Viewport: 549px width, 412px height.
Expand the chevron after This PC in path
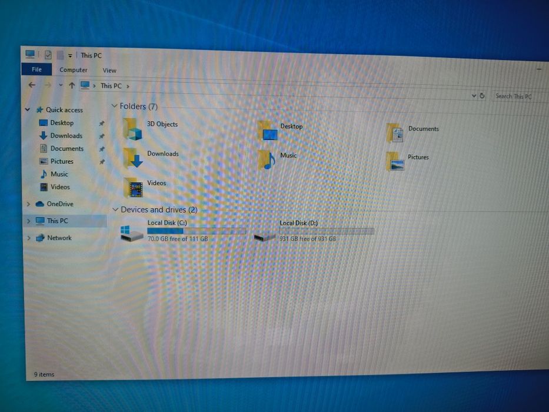(128, 86)
